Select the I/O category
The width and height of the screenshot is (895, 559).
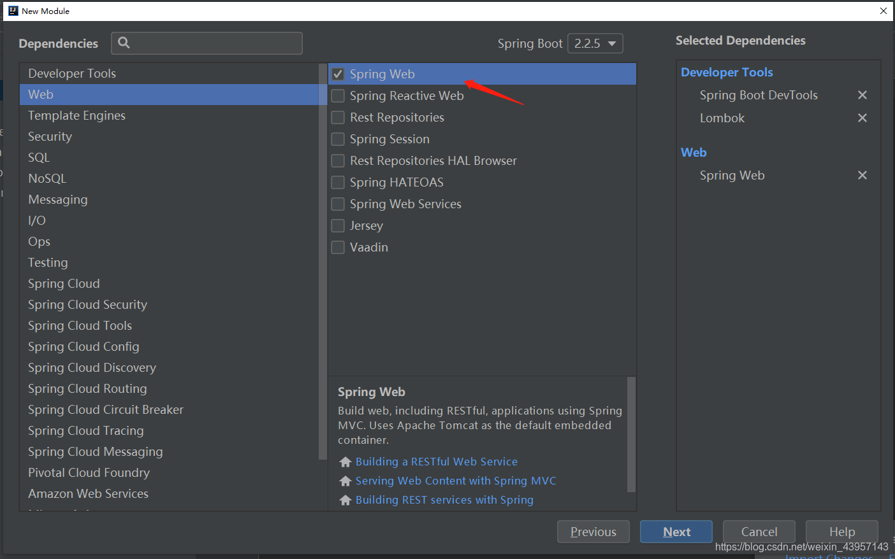(169, 220)
